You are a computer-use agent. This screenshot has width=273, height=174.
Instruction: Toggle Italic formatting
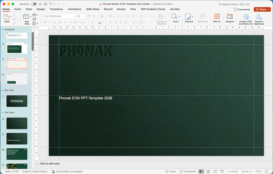pyautogui.click(x=50, y=22)
